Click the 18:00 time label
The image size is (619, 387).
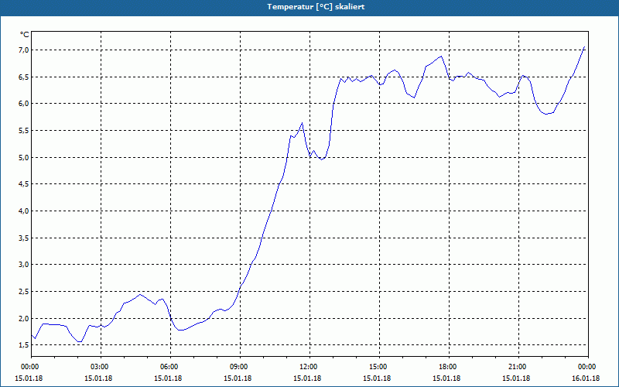tap(449, 367)
